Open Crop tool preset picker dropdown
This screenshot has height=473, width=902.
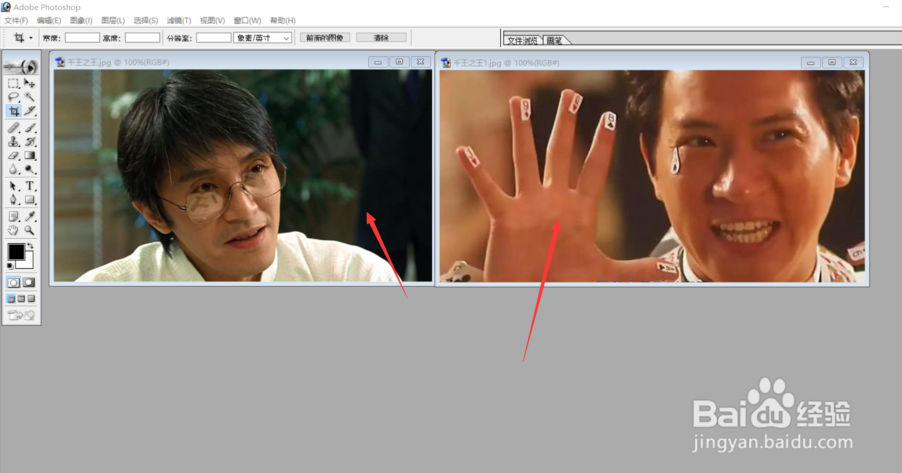point(31,38)
